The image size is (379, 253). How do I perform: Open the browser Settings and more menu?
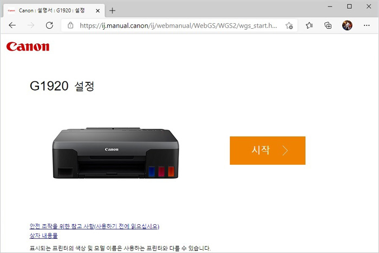pyautogui.click(x=367, y=25)
